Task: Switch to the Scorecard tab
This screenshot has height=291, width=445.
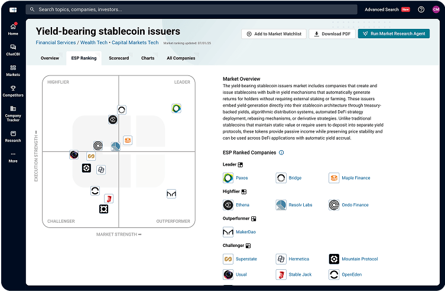Action: (119, 58)
